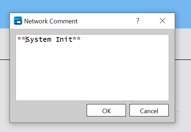Image resolution: width=191 pixels, height=132 pixels.
Task: Click the Network Comment dialog app icon
Action: 18,21
